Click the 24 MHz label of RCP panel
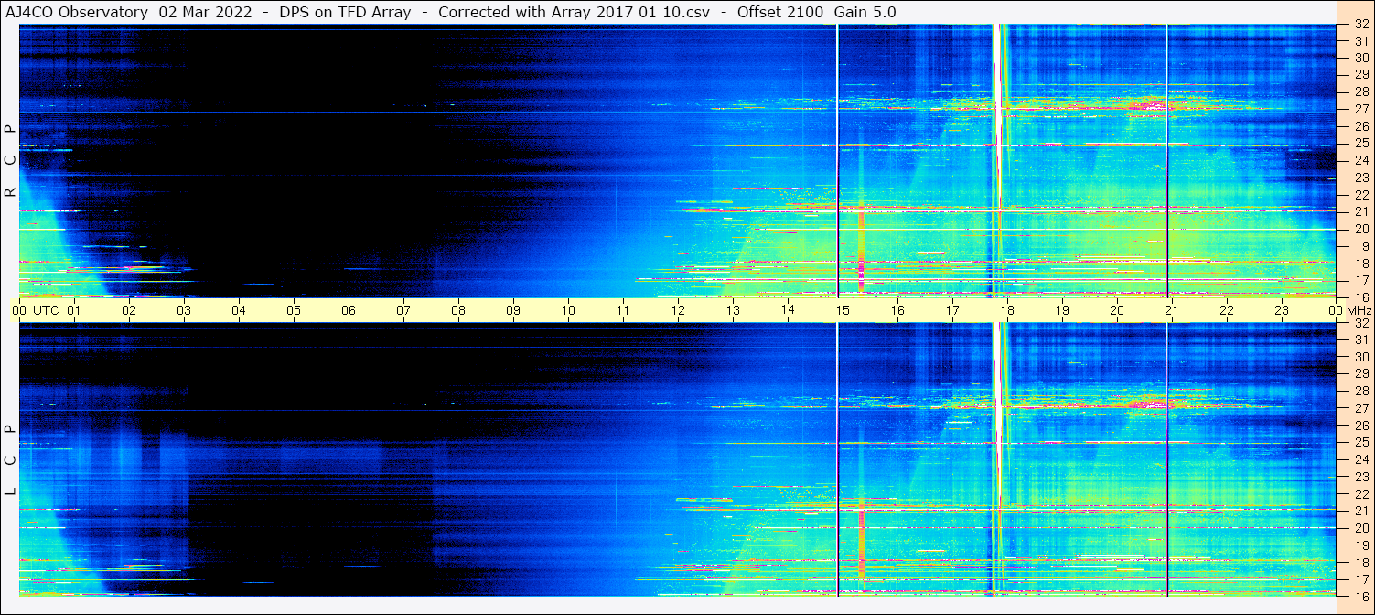 1360,160
